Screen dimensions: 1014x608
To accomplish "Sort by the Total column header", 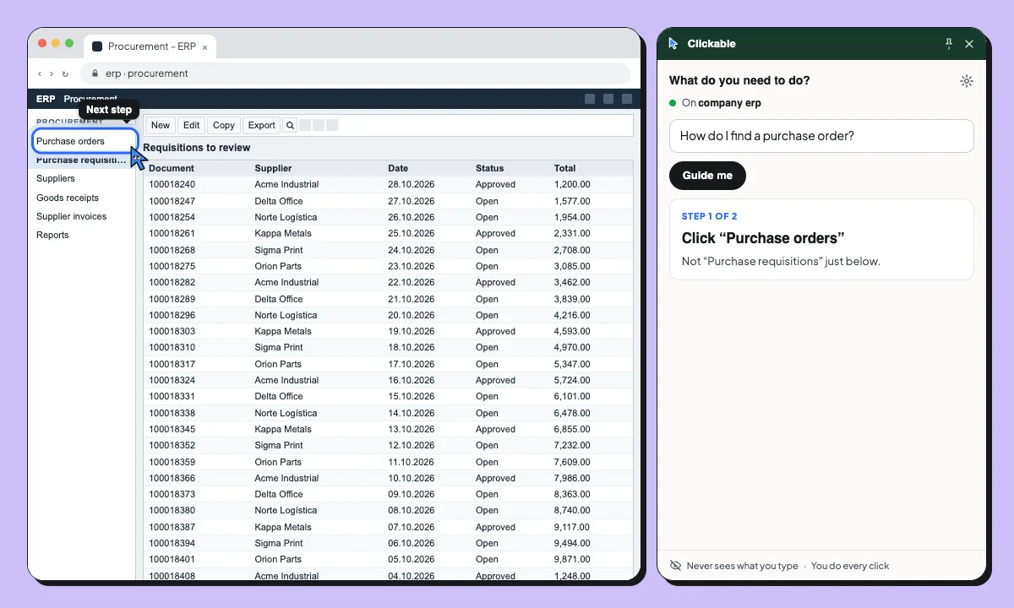I will (x=564, y=168).
